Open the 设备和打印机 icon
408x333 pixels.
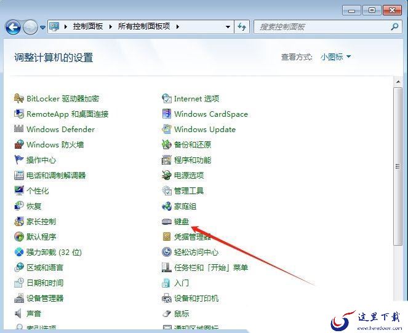click(167, 298)
